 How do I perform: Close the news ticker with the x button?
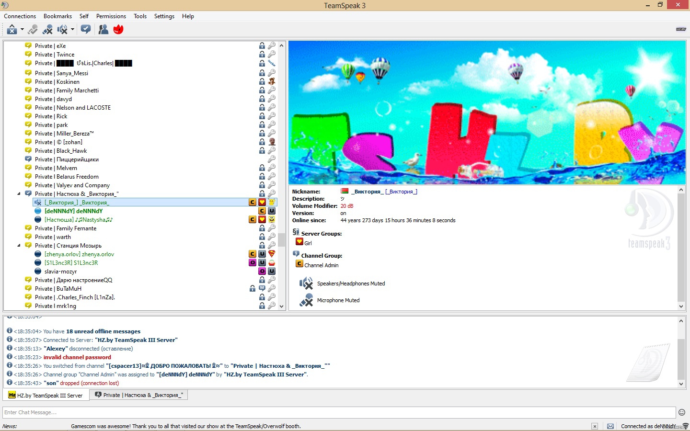point(595,426)
